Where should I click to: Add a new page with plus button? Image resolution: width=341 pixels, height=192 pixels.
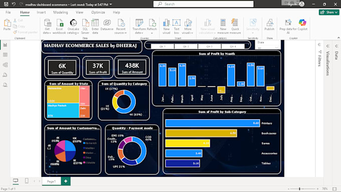tap(66, 181)
